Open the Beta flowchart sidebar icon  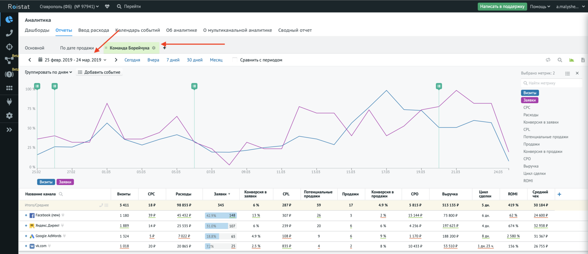pos(9,60)
